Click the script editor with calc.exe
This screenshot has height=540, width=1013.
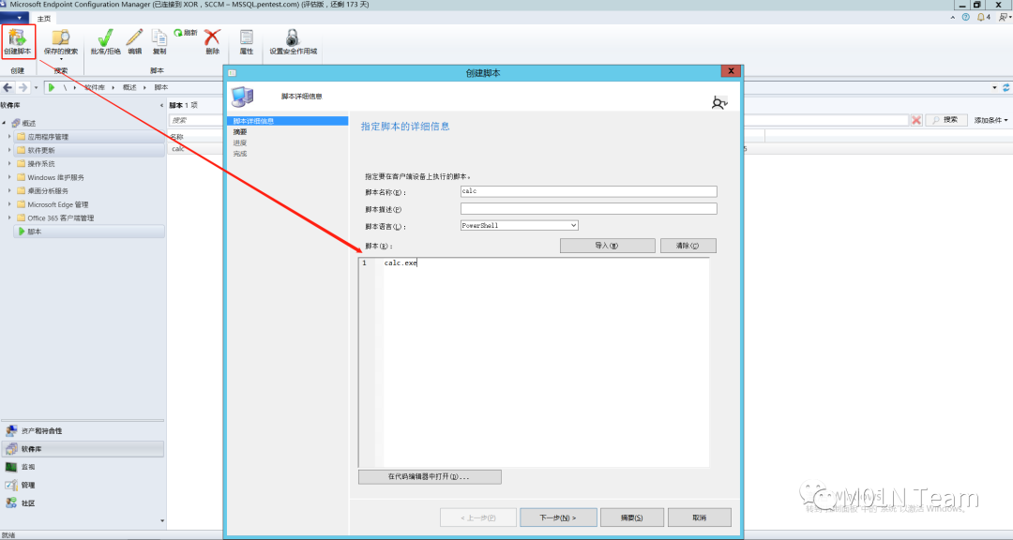(x=534, y=362)
